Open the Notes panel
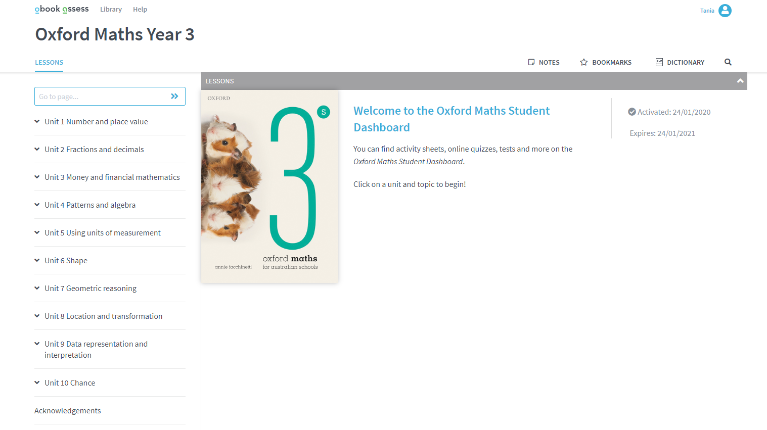767x430 pixels. click(x=544, y=62)
